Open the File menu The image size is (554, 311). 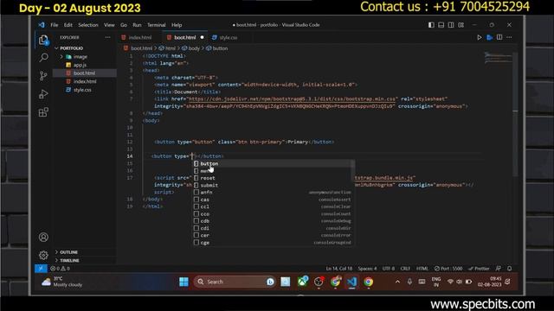point(54,25)
